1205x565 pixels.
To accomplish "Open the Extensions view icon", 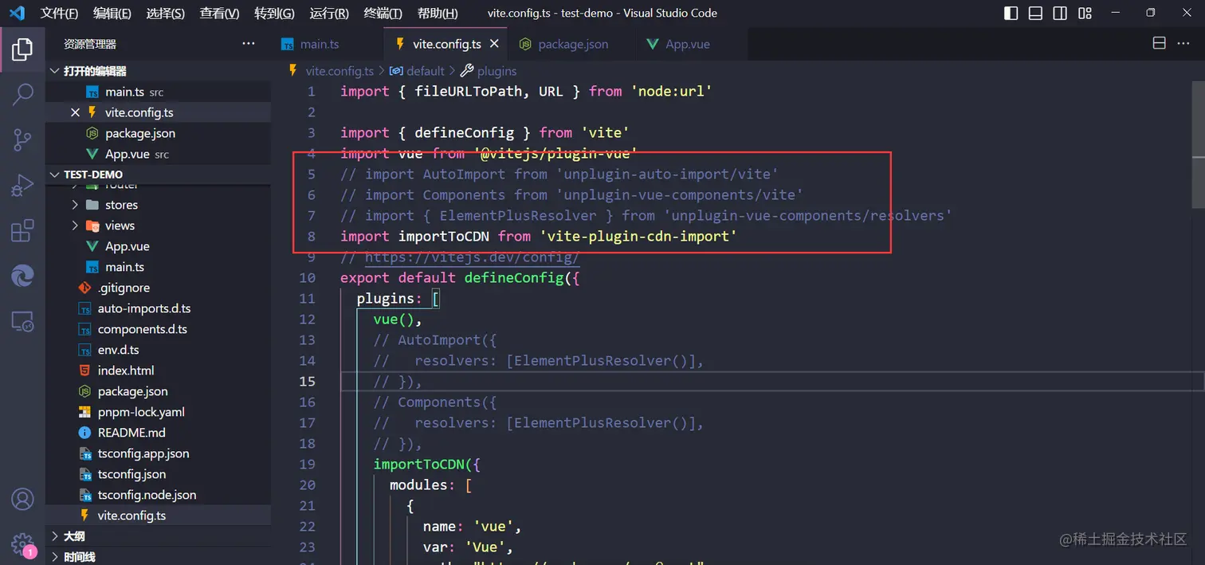I will point(22,231).
